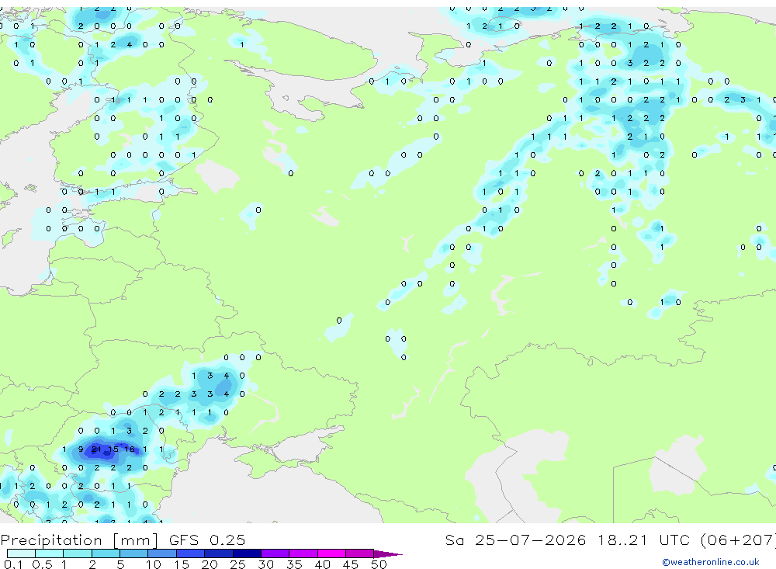Click the 'GFS 0.25' model label
Image resolution: width=776 pixels, height=569 pixels.
tap(207, 540)
